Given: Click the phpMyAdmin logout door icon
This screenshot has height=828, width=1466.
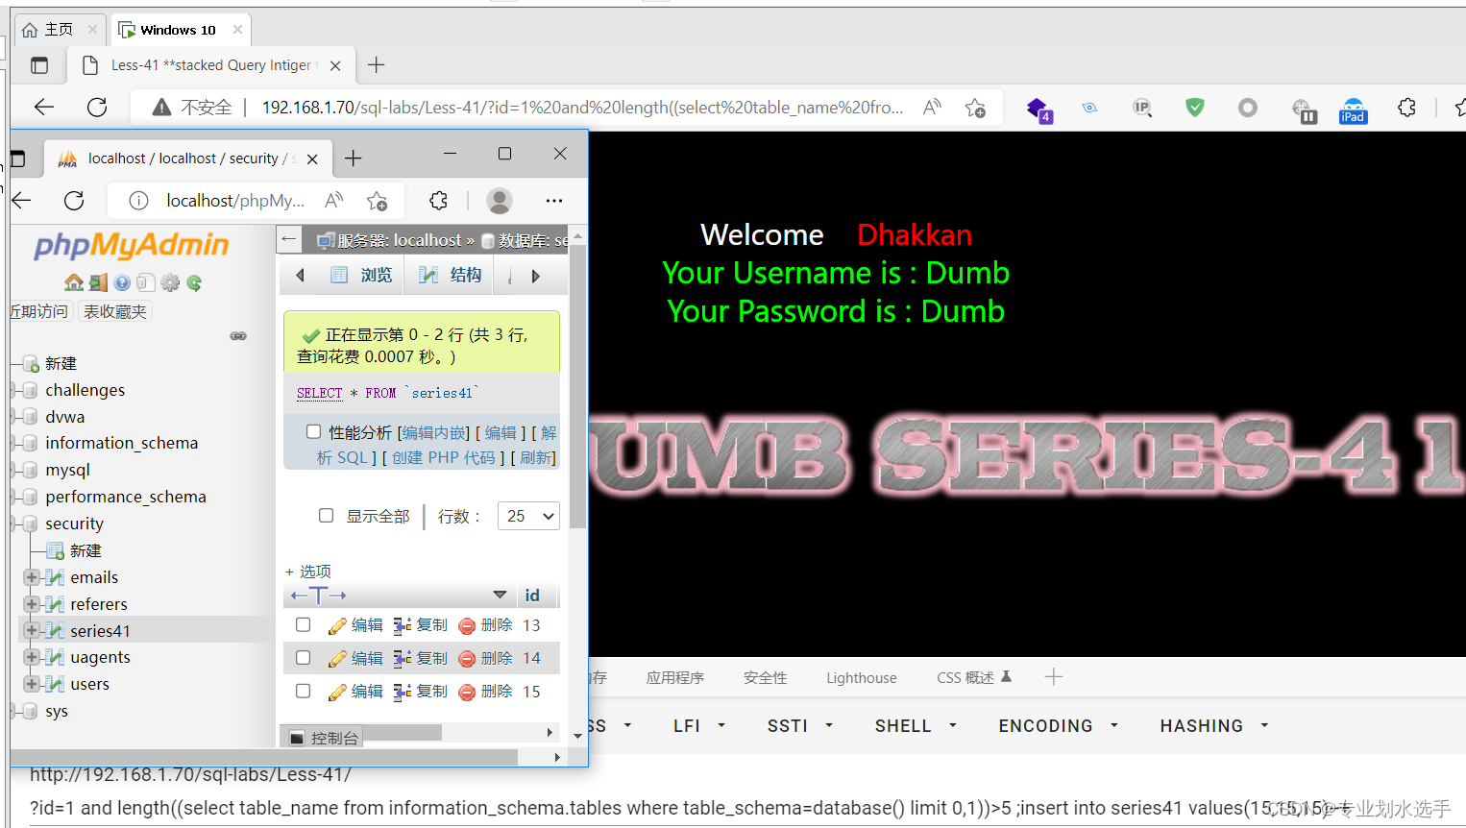Looking at the screenshot, I should [98, 282].
